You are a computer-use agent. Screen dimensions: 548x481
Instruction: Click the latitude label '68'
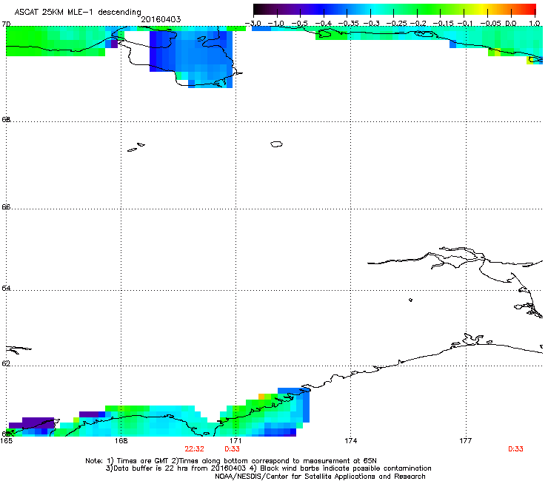(6, 119)
